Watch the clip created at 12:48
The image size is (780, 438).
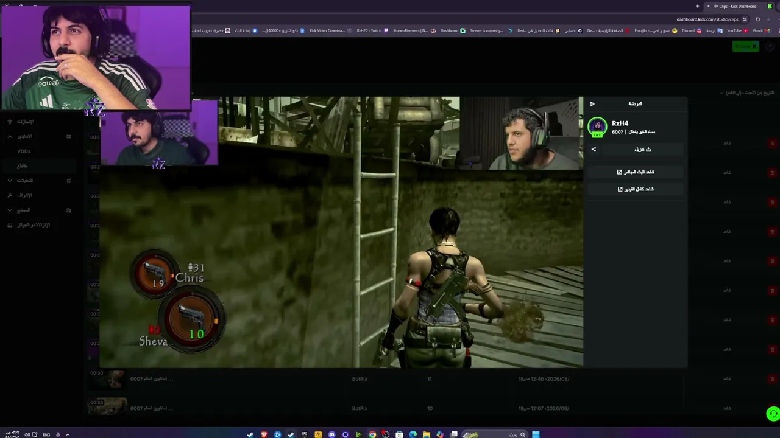click(x=727, y=379)
